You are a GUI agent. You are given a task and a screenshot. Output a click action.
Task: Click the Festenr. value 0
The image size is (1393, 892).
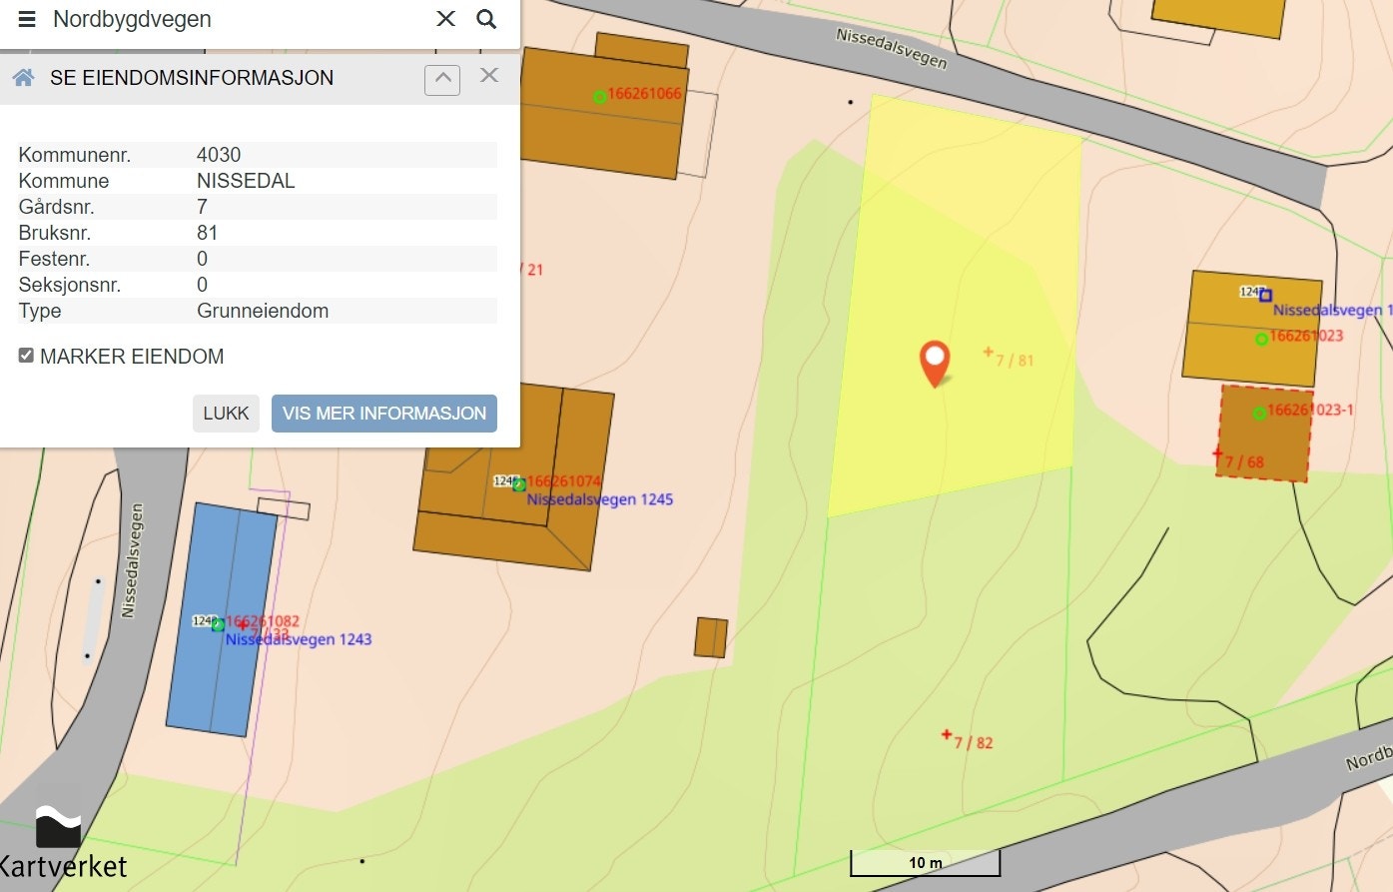(x=202, y=259)
